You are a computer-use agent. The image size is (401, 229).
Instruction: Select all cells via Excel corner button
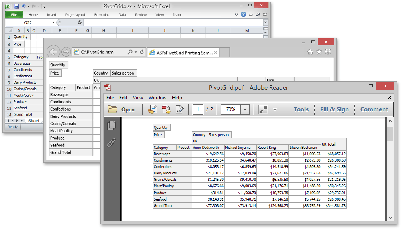(9, 30)
